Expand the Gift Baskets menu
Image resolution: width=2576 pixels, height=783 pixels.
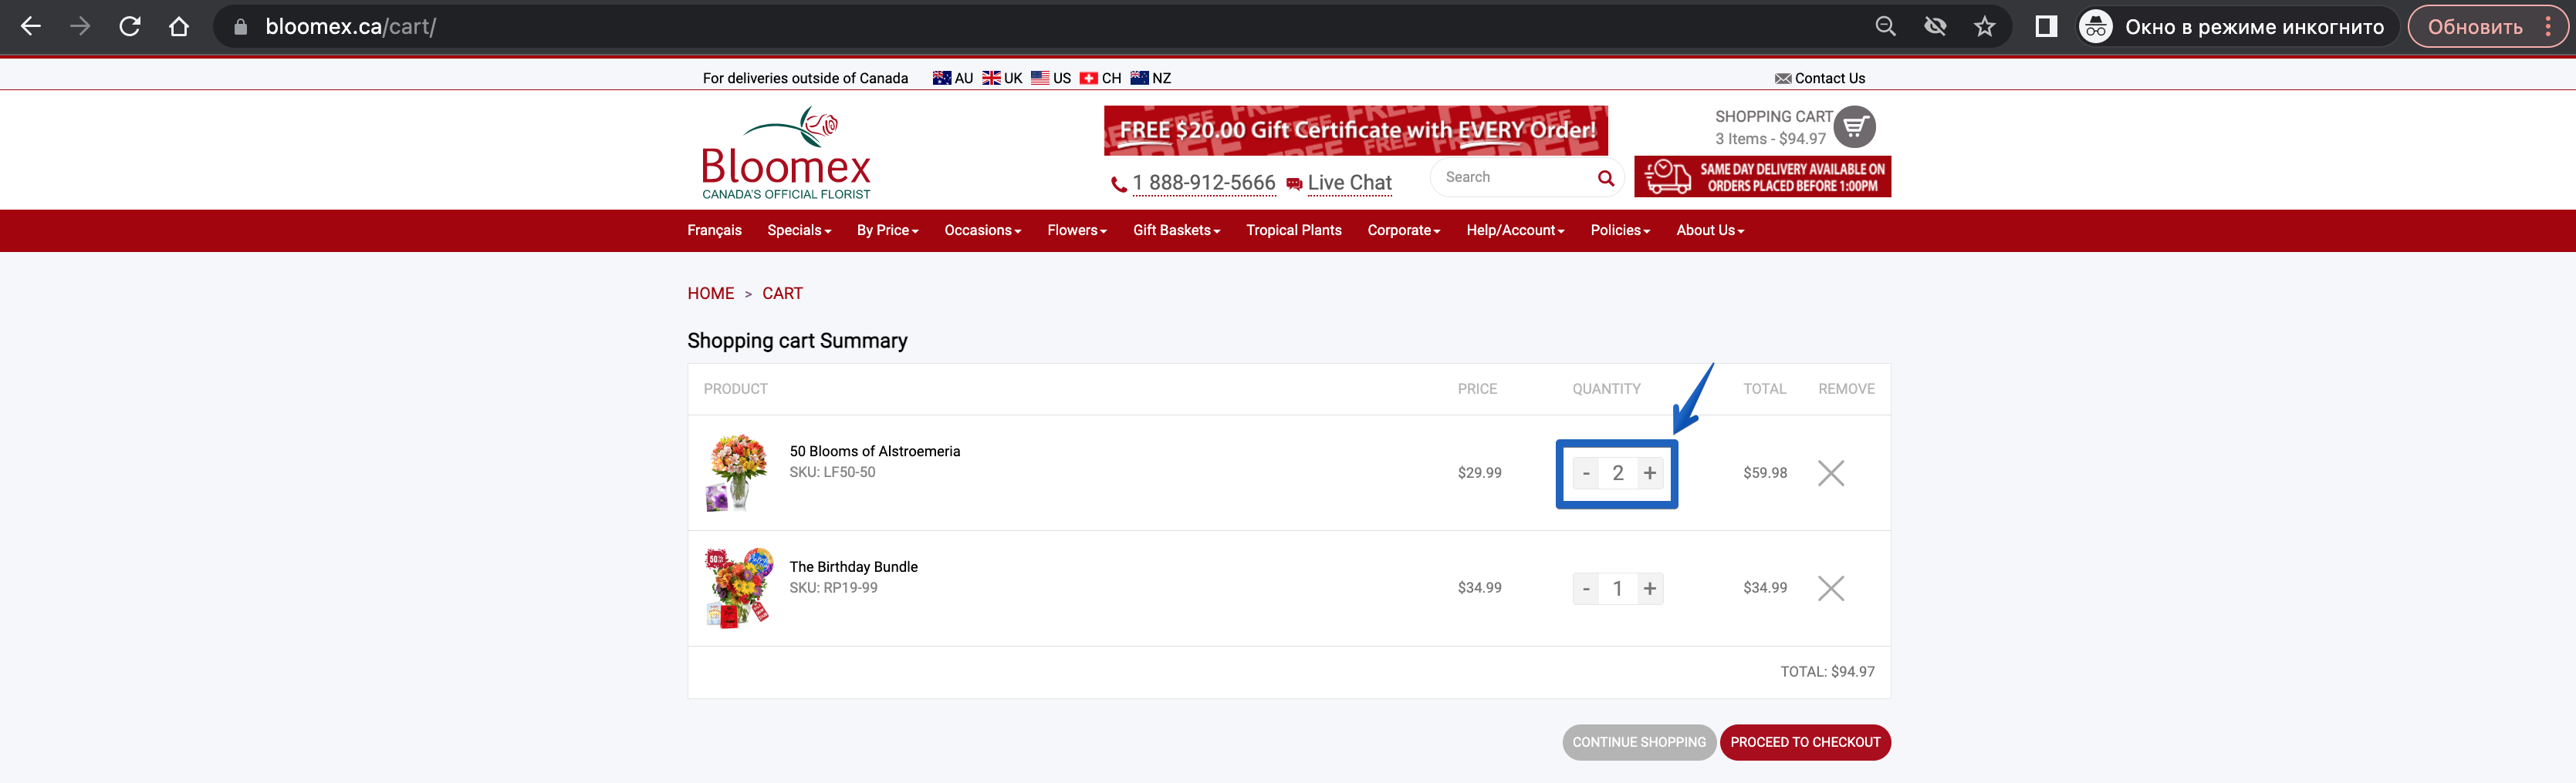point(1176,230)
